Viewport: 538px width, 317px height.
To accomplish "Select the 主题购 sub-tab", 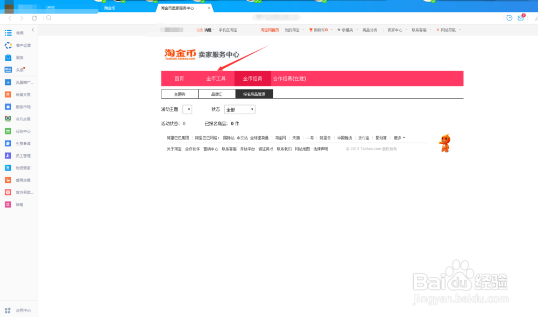I will click(180, 94).
